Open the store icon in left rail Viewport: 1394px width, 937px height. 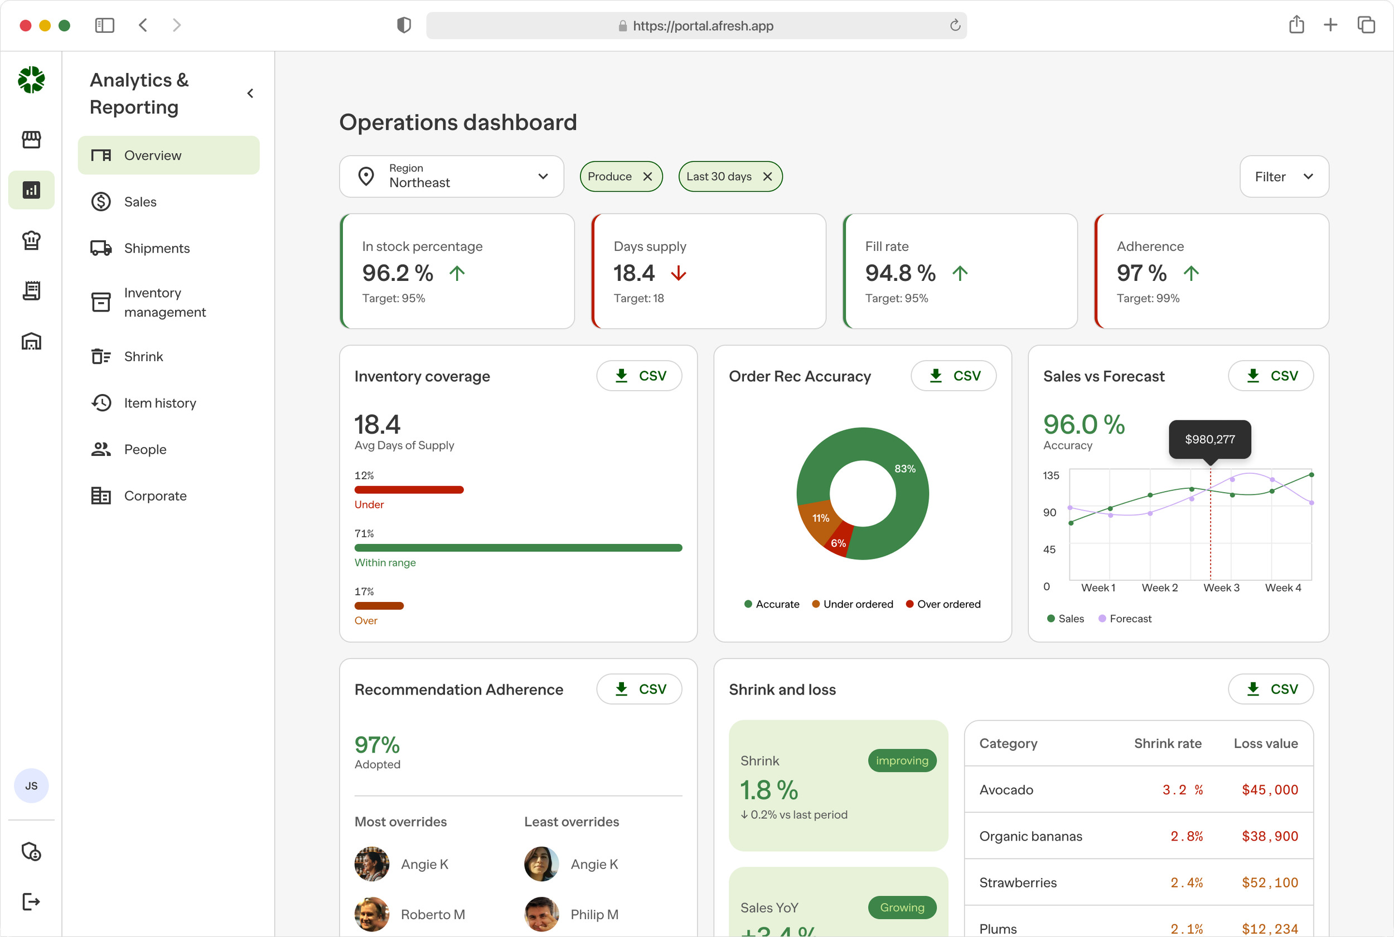pos(31,140)
